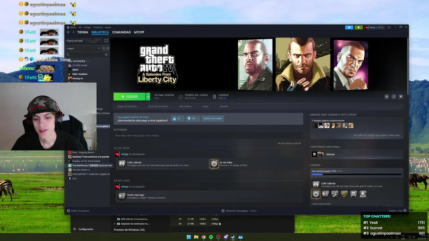Open Soporte link

224,106
